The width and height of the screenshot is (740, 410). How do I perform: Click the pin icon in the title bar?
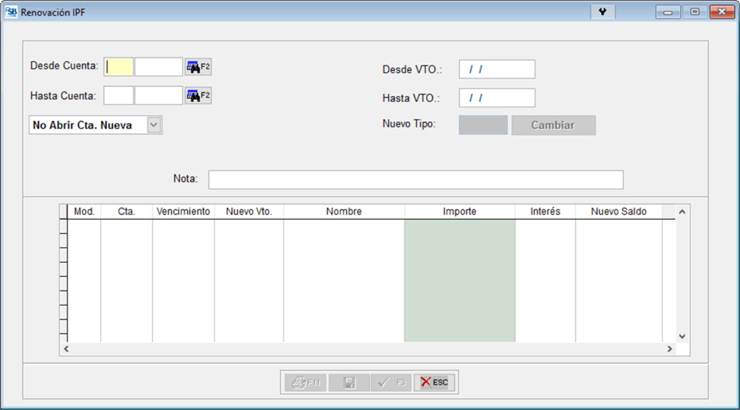click(x=602, y=12)
